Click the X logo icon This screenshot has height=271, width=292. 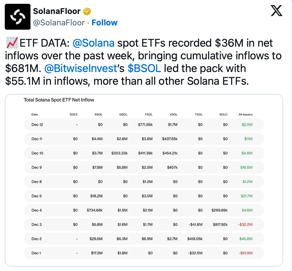coord(276,11)
